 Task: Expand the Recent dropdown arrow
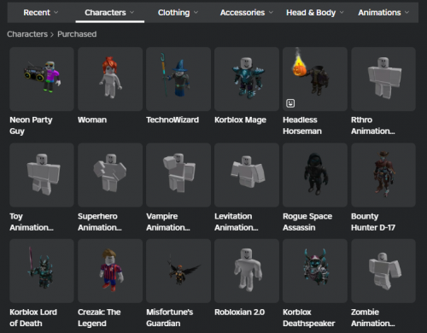point(56,13)
